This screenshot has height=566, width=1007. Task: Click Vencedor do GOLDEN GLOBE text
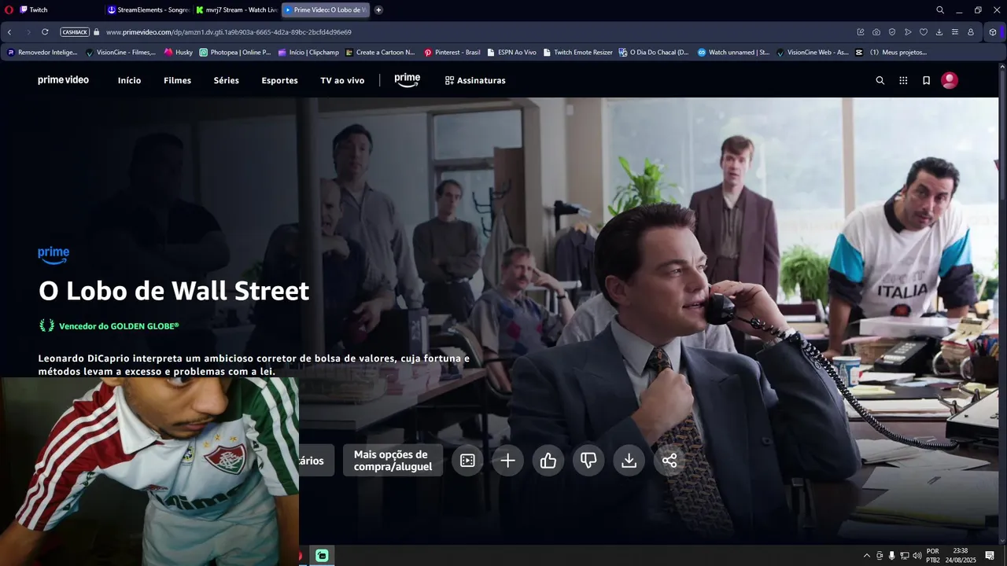pyautogui.click(x=119, y=325)
